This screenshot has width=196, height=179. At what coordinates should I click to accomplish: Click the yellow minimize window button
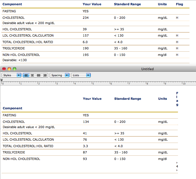click(x=9, y=69)
